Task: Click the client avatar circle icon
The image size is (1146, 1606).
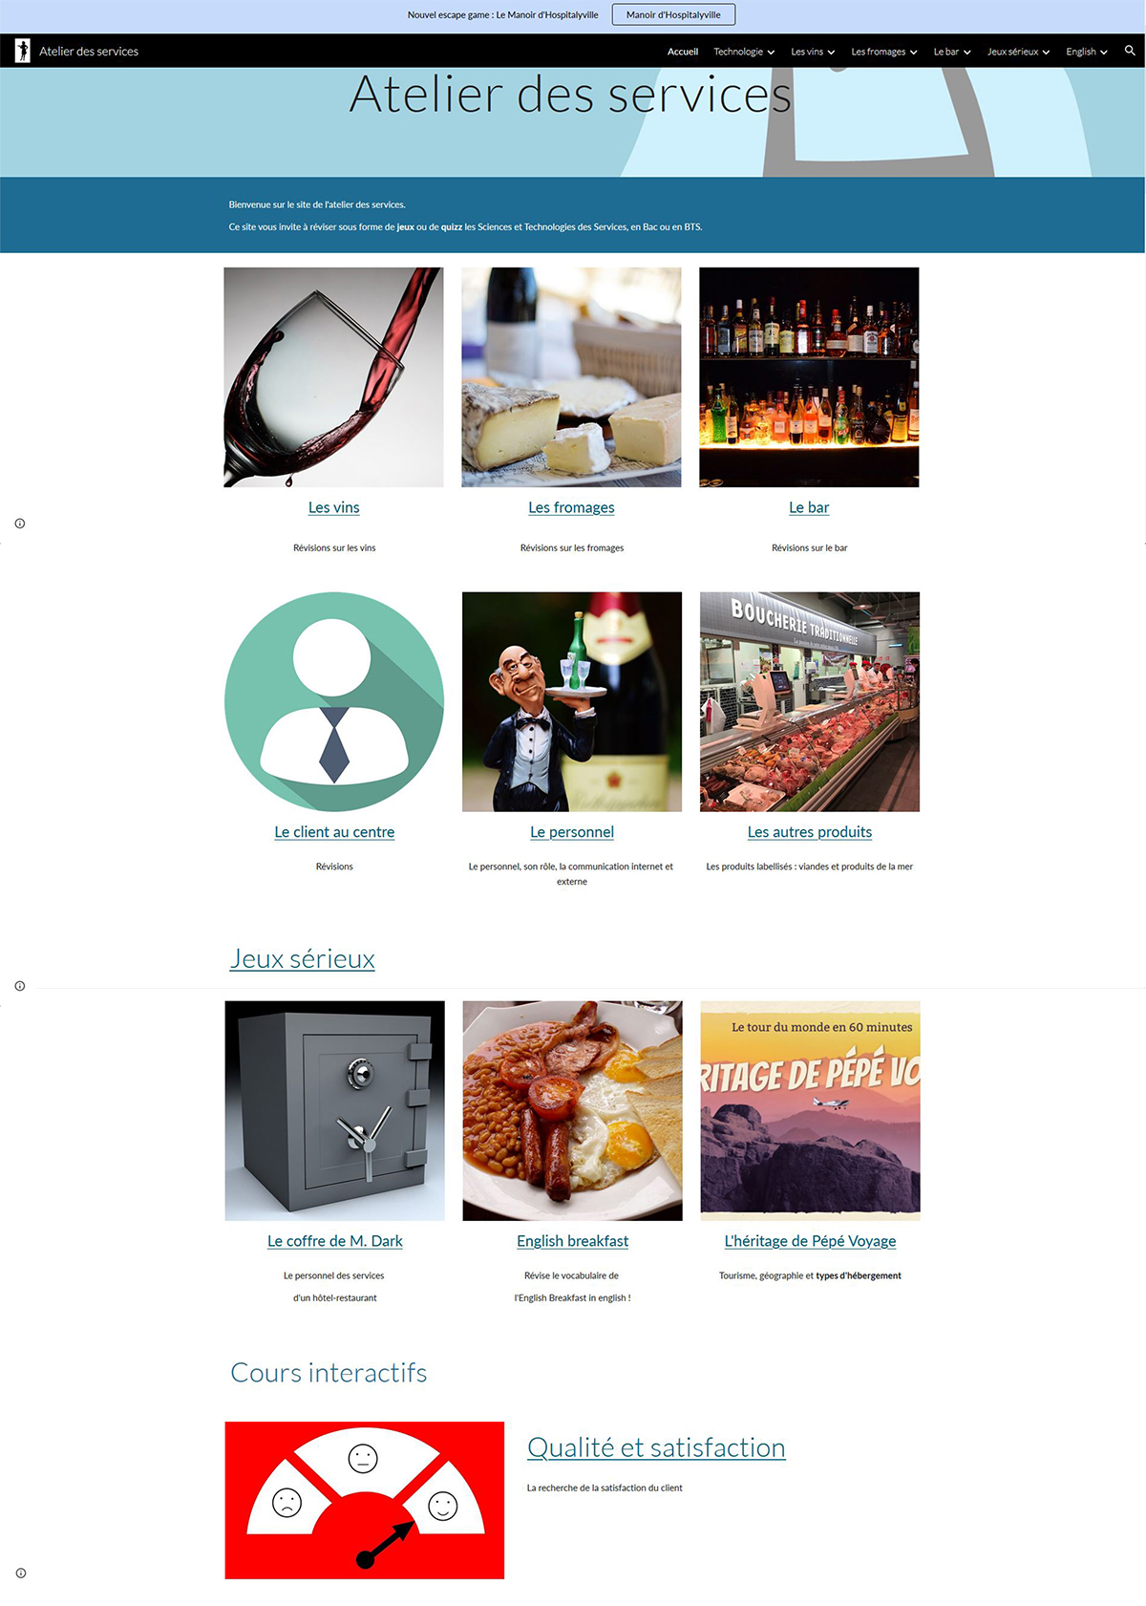Action: 334,702
